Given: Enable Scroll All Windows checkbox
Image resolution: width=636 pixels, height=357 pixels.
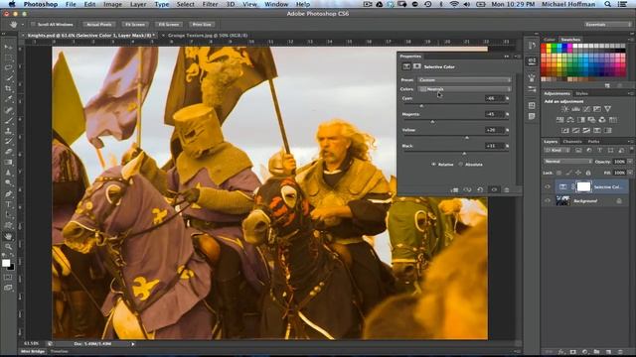Looking at the screenshot, I should point(33,24).
